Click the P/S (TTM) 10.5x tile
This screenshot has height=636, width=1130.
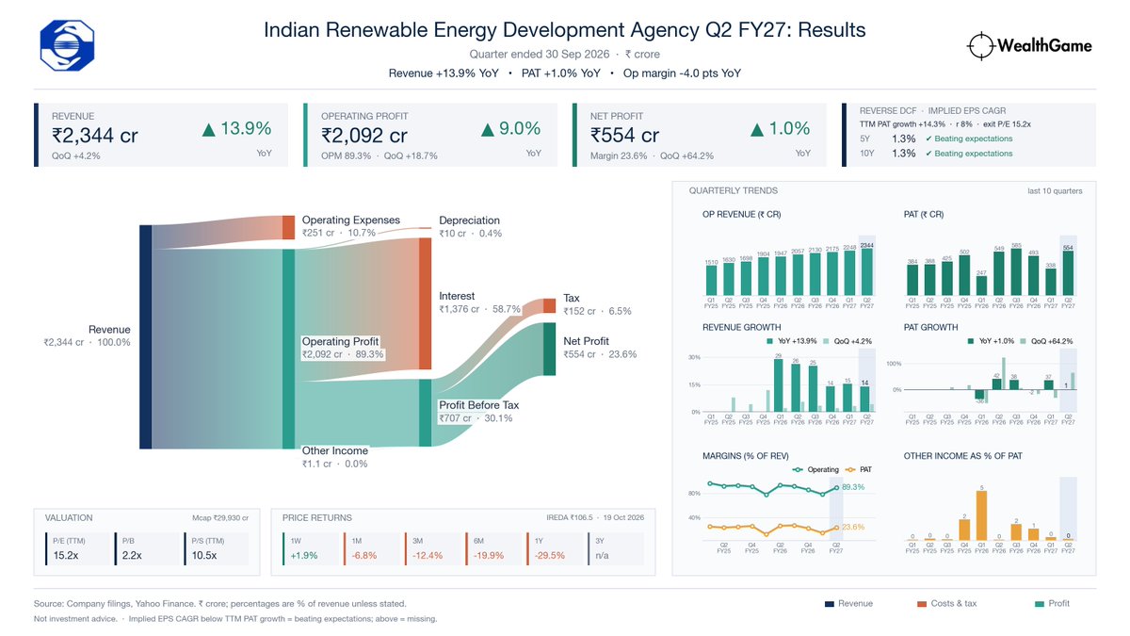[216, 548]
